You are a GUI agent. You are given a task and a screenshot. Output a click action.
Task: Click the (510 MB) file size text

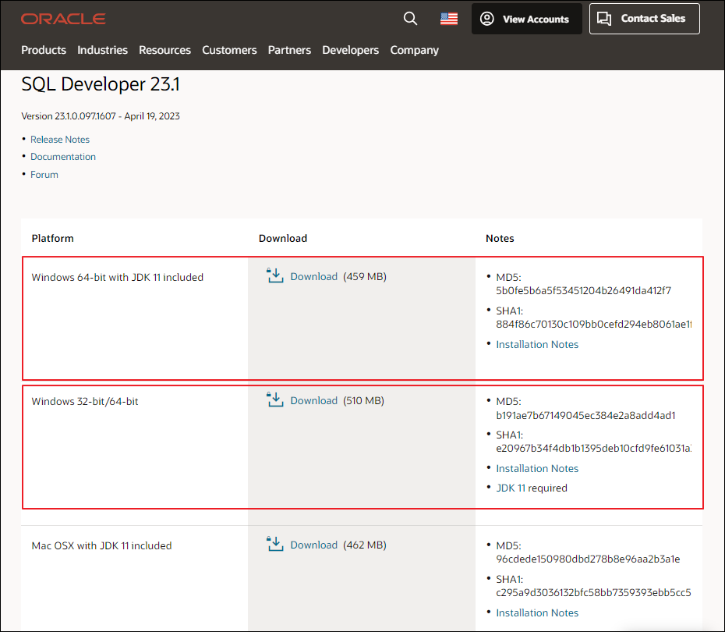tap(364, 401)
